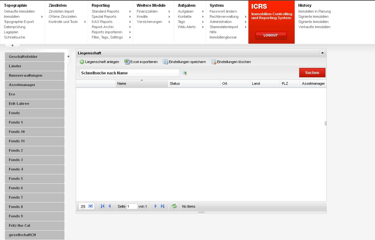Click the Einstellungen löschen icon

[214, 62]
